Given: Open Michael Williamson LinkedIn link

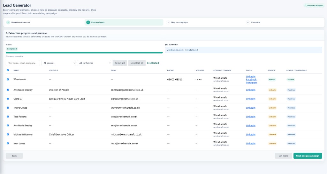Looking at the screenshot, I should pyautogui.click(x=251, y=134).
